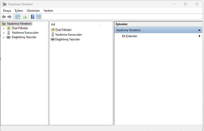This screenshot has width=204, height=131.
Task: Select Yazdırma Yönetimi root in tree
Action: tap(19, 24)
